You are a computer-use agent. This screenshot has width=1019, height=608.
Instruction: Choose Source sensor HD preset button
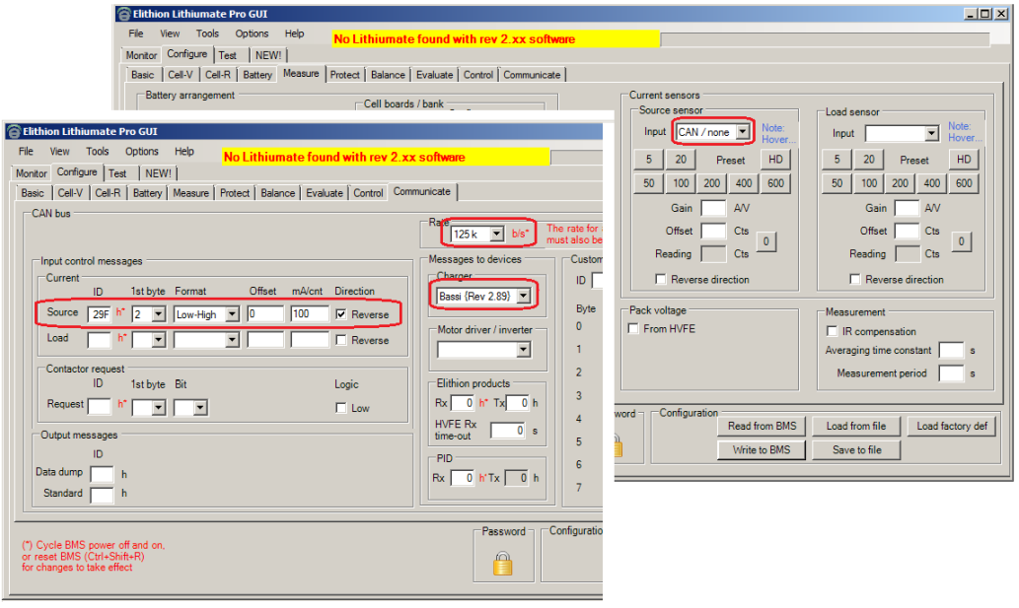click(776, 160)
